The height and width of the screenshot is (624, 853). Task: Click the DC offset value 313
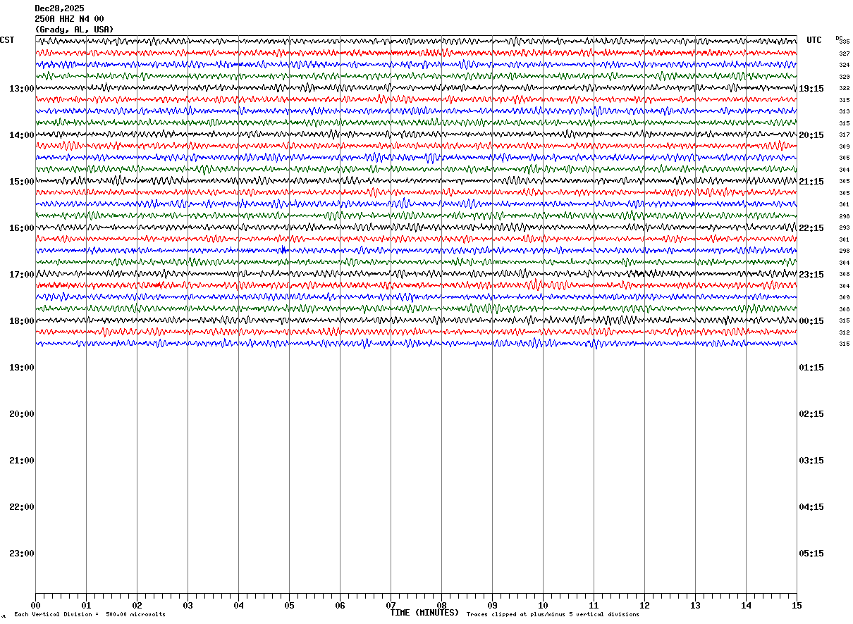click(845, 111)
